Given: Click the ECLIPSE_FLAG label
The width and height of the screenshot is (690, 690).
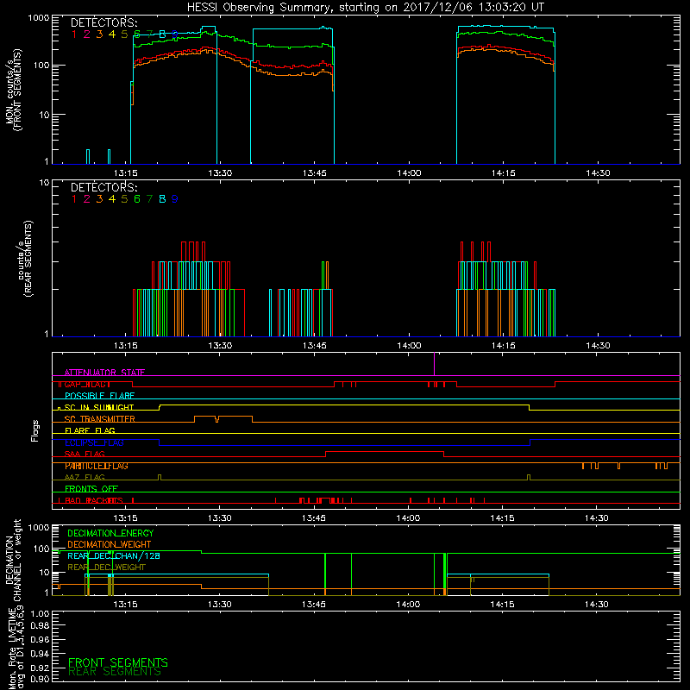Looking at the screenshot, I should click(x=94, y=442).
